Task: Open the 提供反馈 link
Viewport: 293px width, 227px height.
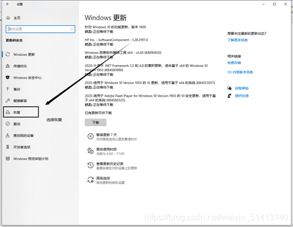Action: pos(242,96)
